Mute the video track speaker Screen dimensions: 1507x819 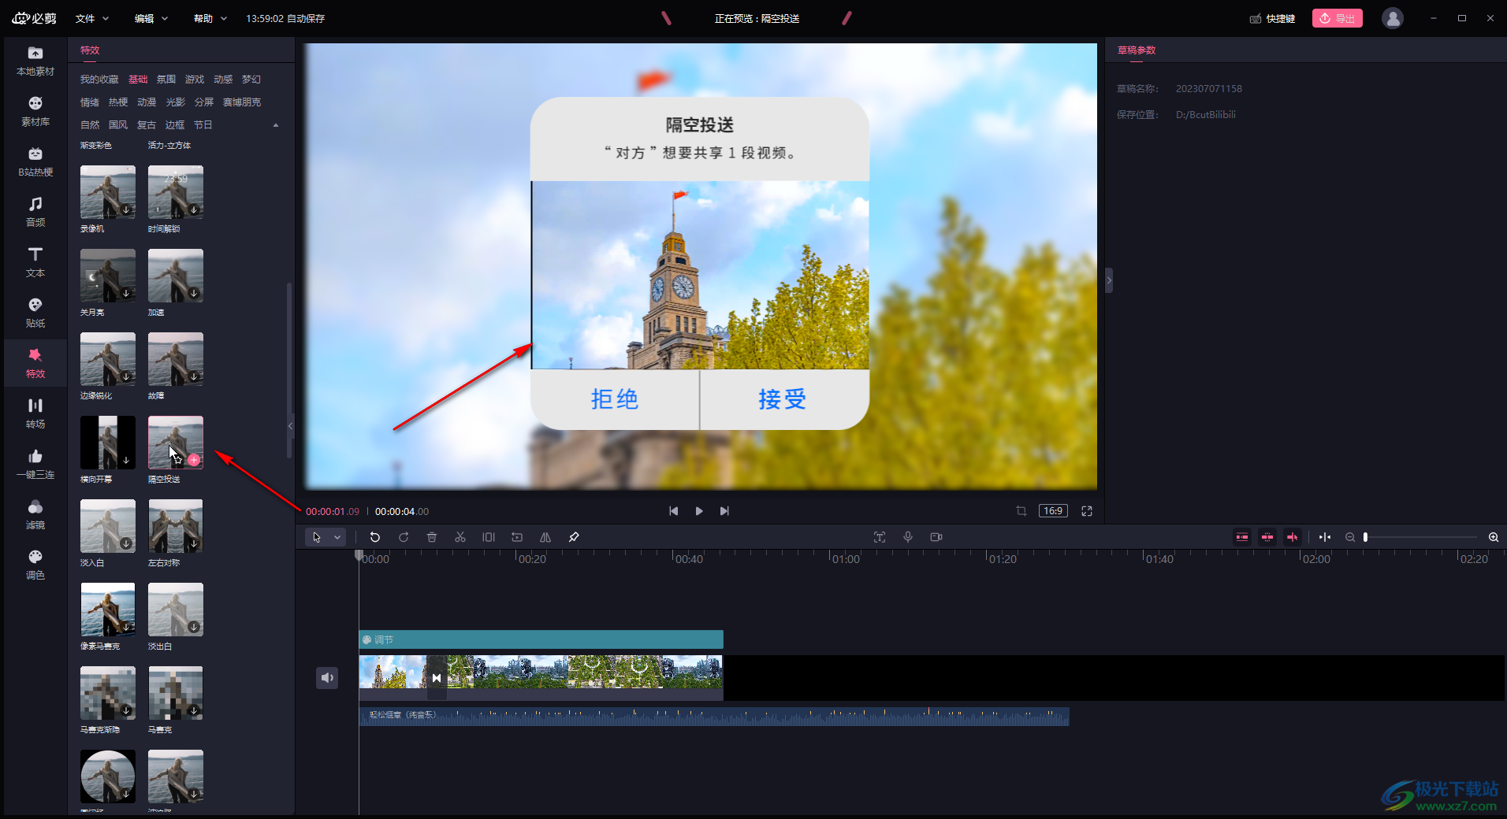click(327, 677)
